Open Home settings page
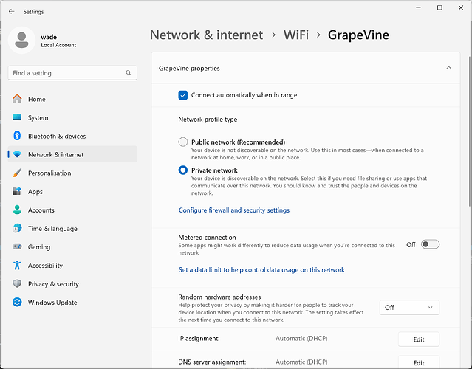The image size is (472, 369). [x=72, y=99]
